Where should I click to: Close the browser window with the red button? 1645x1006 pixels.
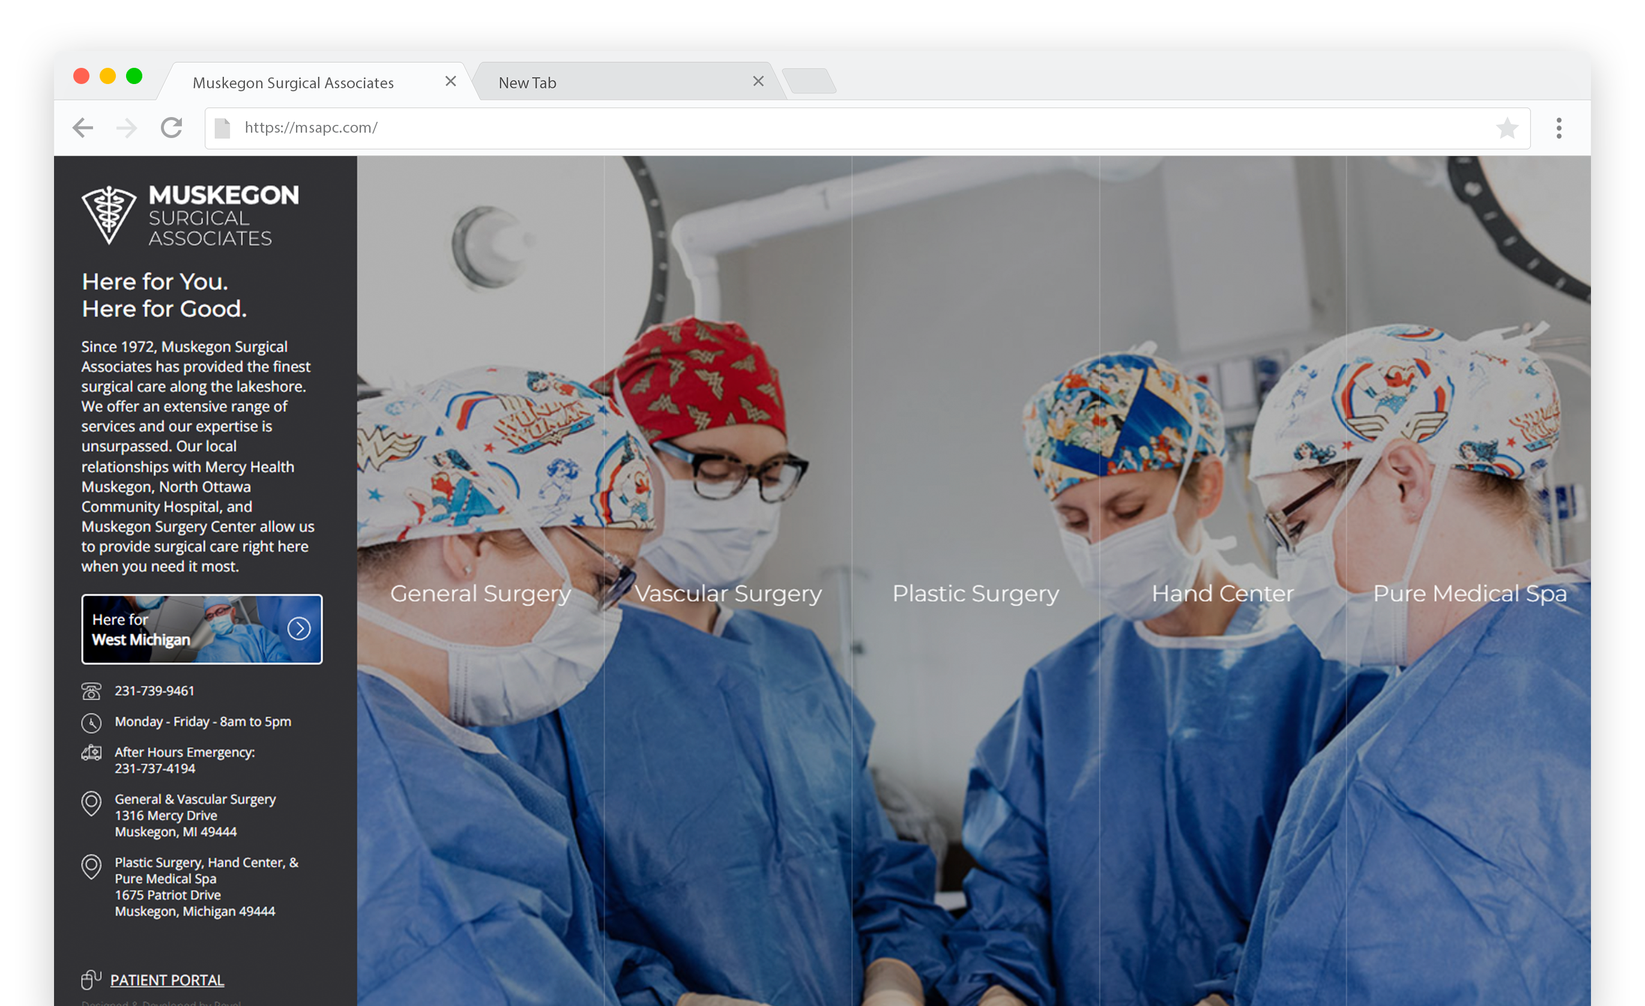click(82, 76)
